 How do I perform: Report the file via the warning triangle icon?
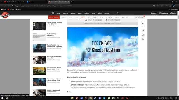click(143, 39)
